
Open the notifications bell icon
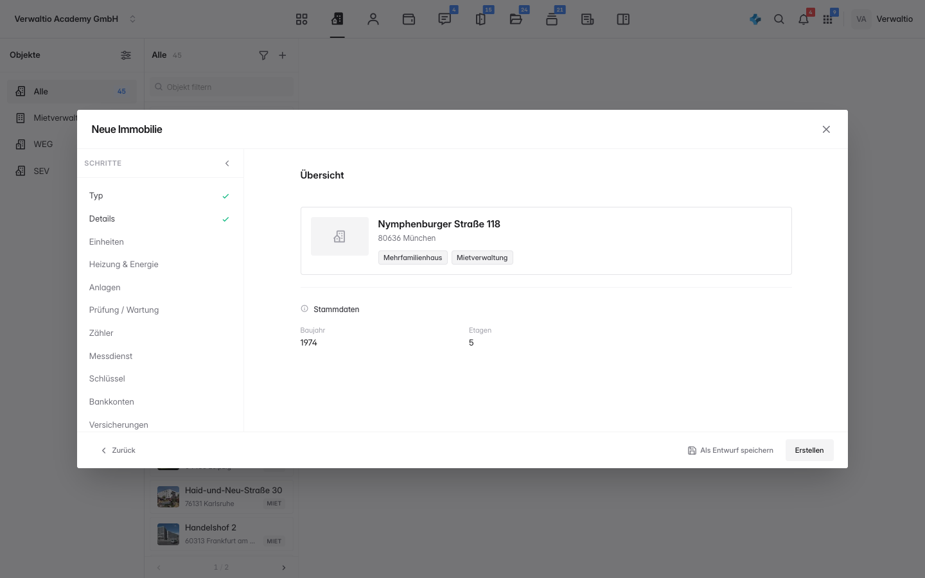[804, 19]
